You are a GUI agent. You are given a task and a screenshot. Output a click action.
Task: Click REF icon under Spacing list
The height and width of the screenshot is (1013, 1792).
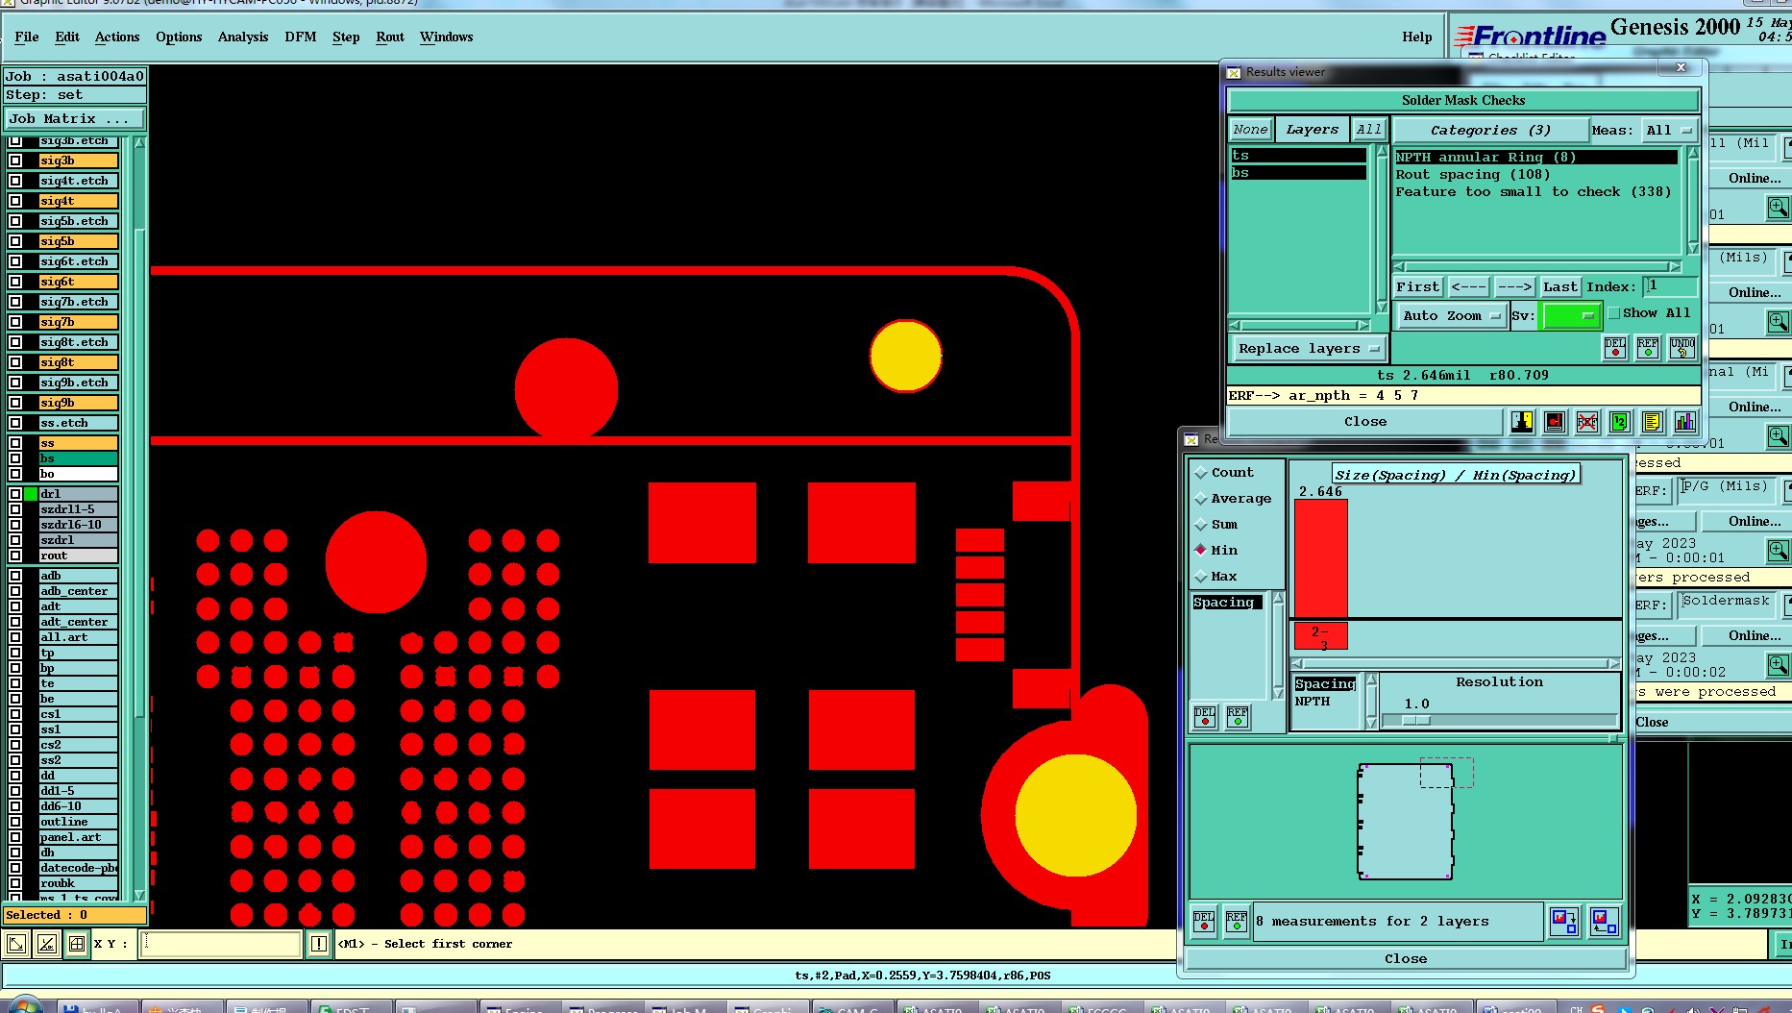click(x=1238, y=717)
